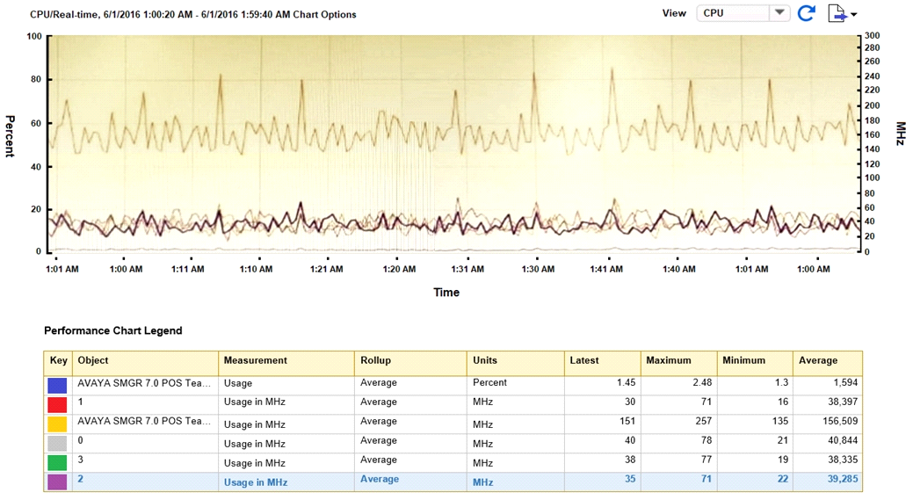Screen dimensions: 913x500
Task: Select the yellow legend key swatch
Action: pyautogui.click(x=58, y=424)
